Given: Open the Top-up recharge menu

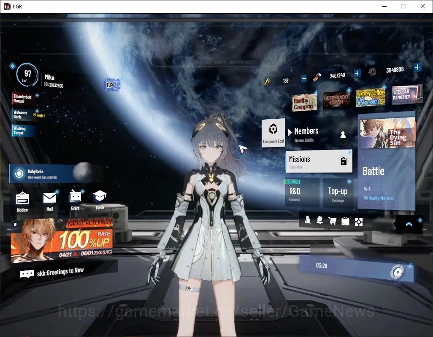Looking at the screenshot, I should [338, 193].
